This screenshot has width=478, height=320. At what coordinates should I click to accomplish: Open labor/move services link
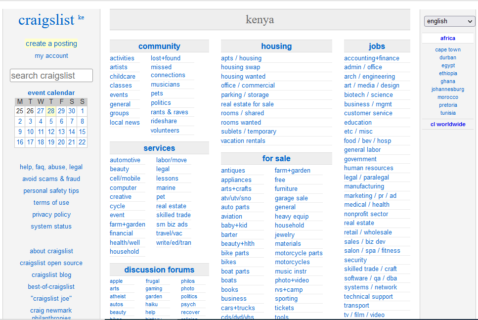172,160
